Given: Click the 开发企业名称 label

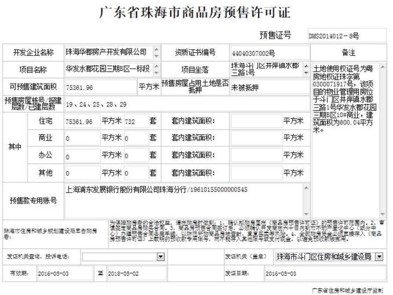Looking at the screenshot, I should point(34,52).
